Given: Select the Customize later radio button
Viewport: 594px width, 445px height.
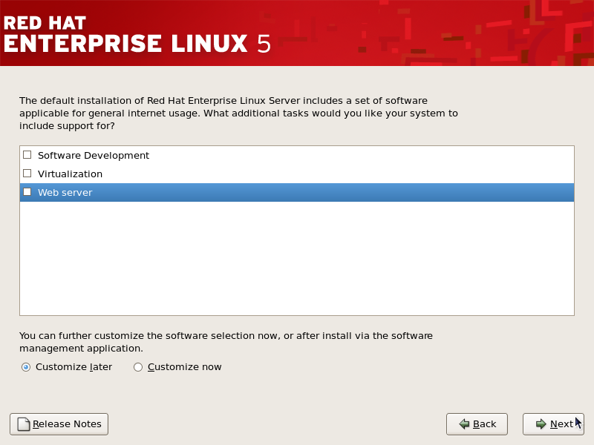Looking at the screenshot, I should (26, 367).
